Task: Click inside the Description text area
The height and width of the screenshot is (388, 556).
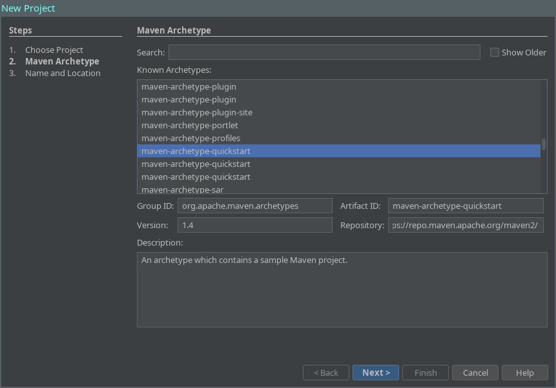Action: tap(342, 289)
